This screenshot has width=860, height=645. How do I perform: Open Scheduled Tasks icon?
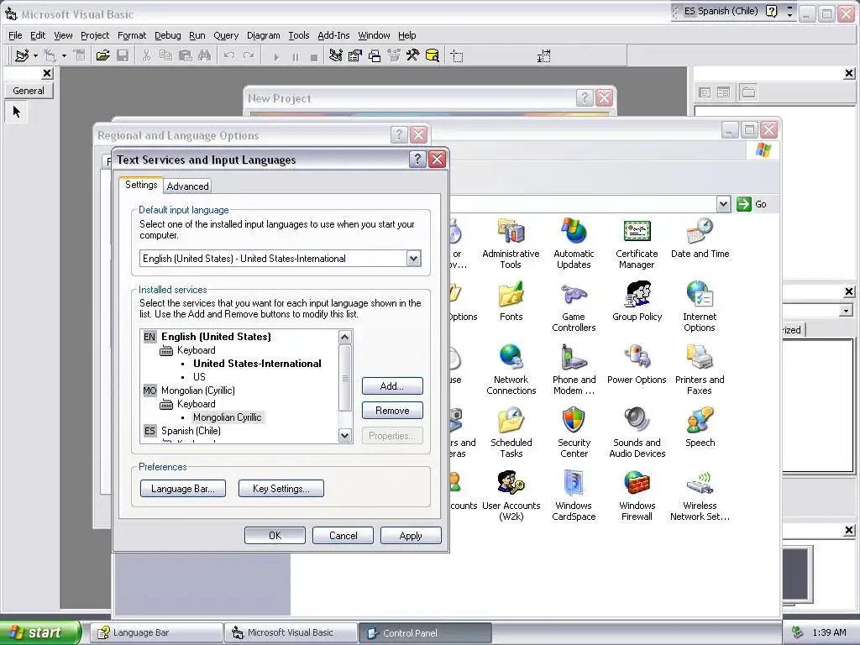point(511,433)
